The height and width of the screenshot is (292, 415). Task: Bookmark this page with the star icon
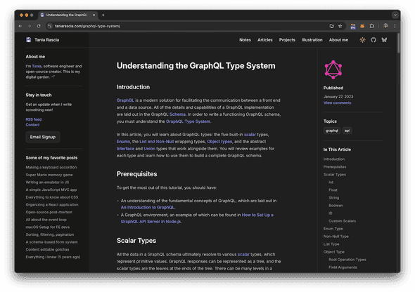pyautogui.click(x=340, y=26)
